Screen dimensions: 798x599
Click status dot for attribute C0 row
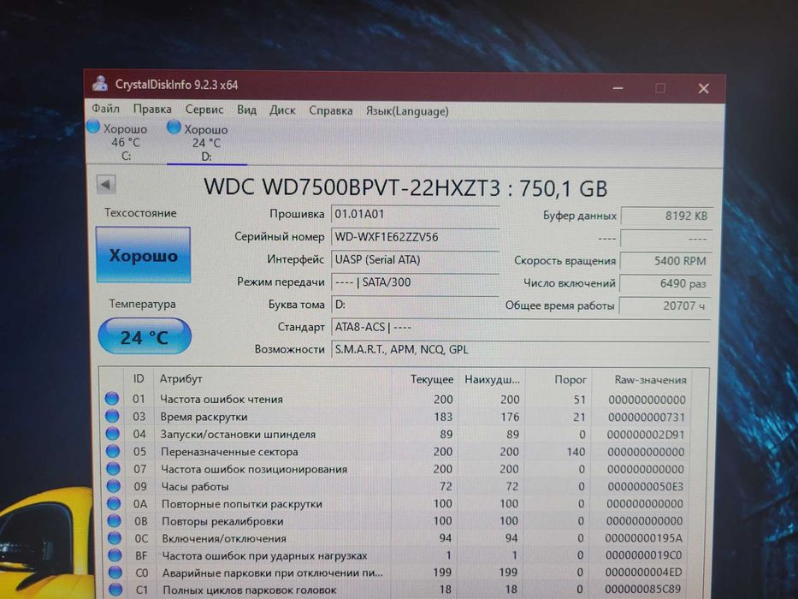pyautogui.click(x=116, y=572)
